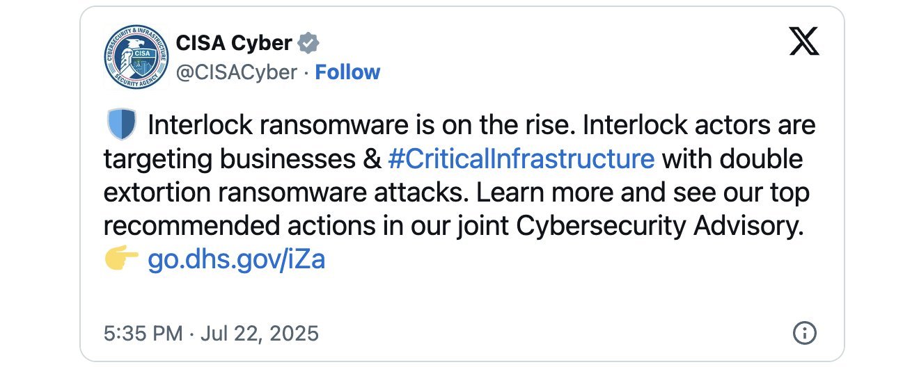Open the X logo
Screen dimensions: 919x367
805,43
